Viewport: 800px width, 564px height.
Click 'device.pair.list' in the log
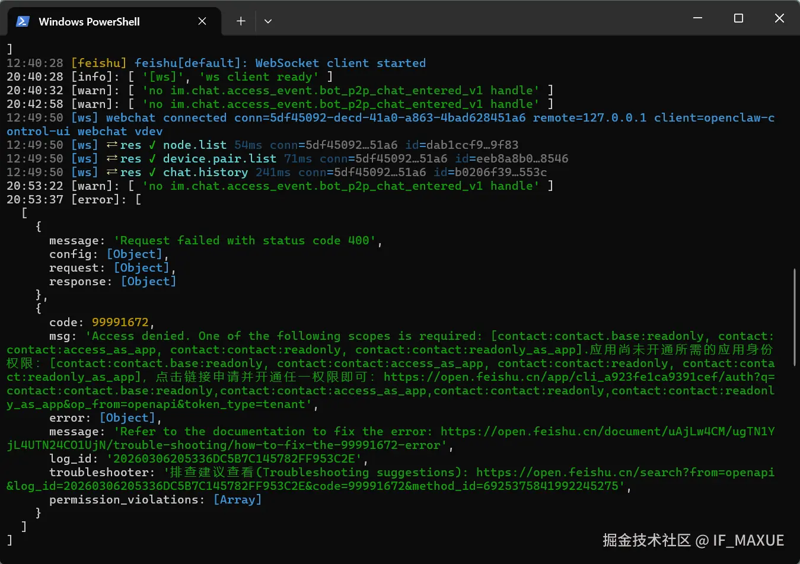[x=219, y=159]
